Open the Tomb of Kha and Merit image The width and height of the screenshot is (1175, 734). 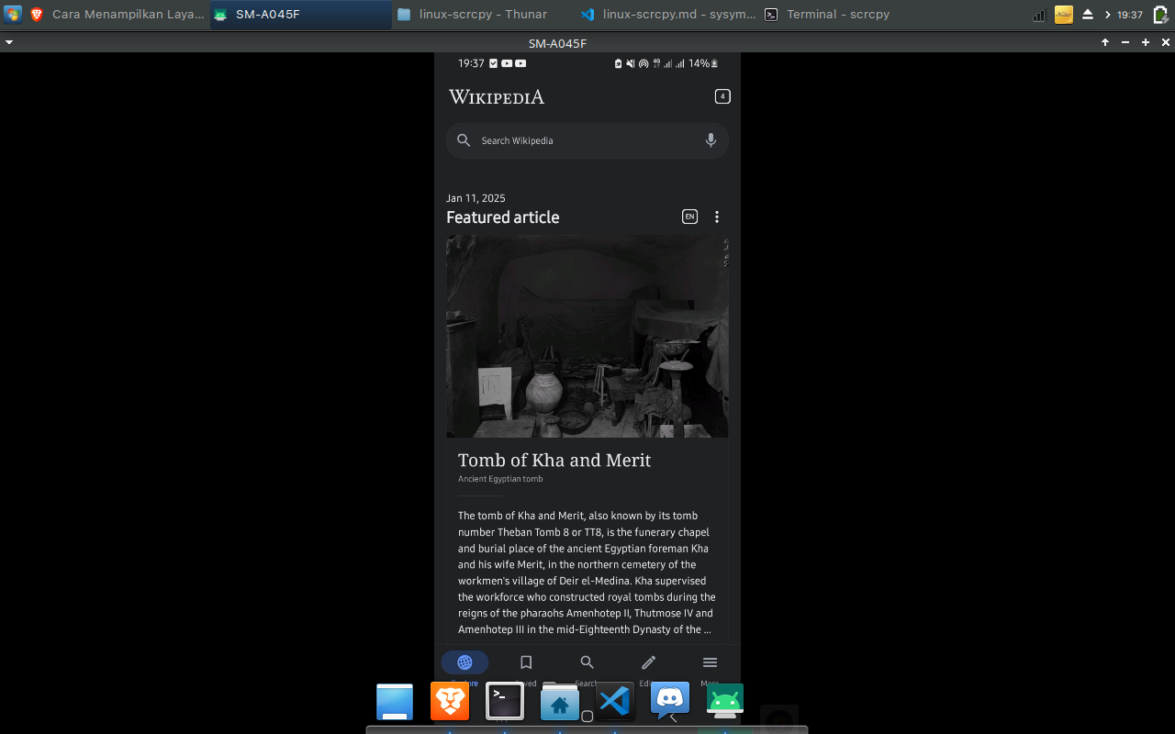click(587, 336)
